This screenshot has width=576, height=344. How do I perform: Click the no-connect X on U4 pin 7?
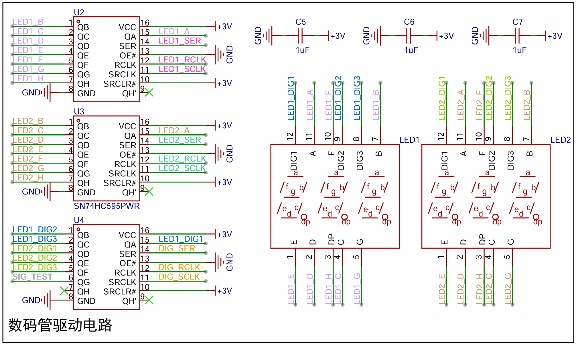64,291
